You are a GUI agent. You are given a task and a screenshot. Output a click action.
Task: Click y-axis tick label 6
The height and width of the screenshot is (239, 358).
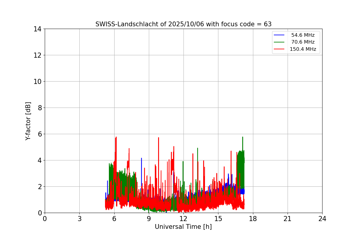40,134
